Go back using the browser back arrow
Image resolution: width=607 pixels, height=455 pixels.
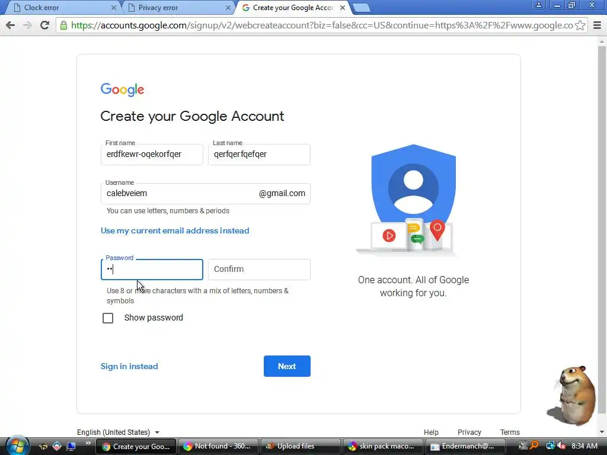point(11,25)
